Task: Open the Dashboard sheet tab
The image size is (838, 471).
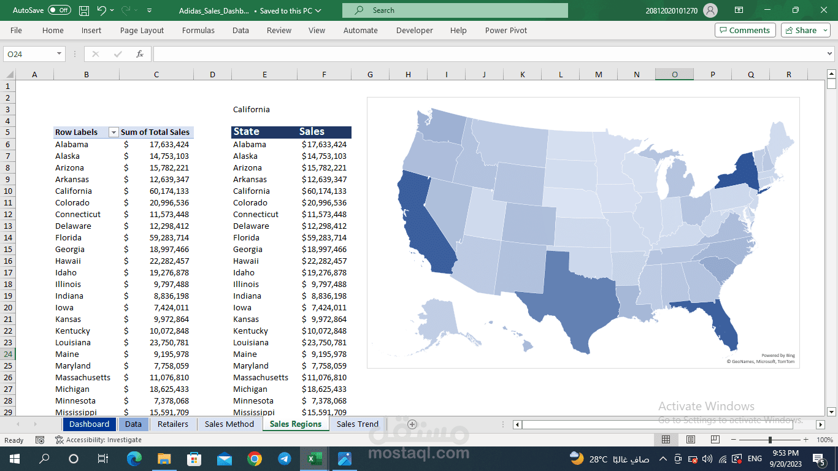Action: [89, 424]
